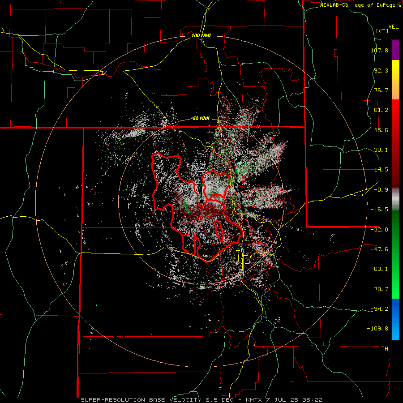This screenshot has width=403, height=403.
Task: Click the -47.6 velocity scale value
Action: click(x=379, y=249)
